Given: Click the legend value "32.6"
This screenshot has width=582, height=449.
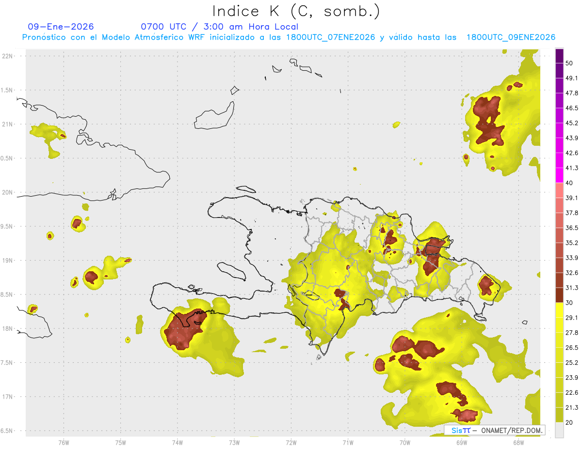Looking at the screenshot, I should coord(572,273).
